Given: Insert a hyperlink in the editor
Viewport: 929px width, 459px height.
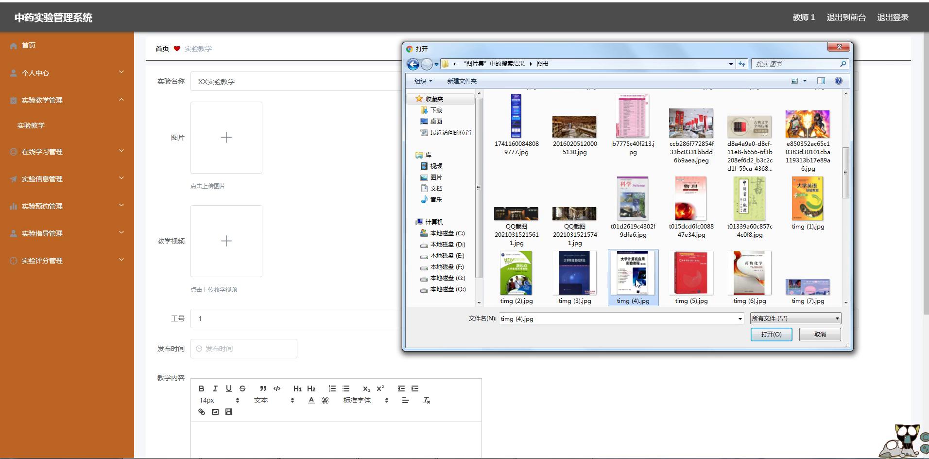Looking at the screenshot, I should [202, 412].
